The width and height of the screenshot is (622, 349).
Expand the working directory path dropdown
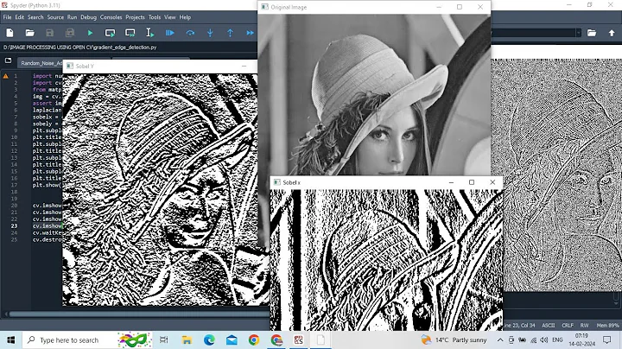tap(578, 33)
